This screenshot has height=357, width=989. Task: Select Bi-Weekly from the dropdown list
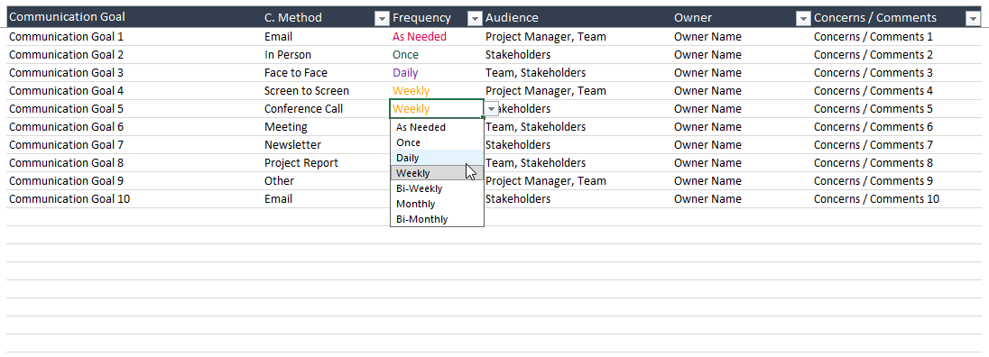tap(437, 188)
